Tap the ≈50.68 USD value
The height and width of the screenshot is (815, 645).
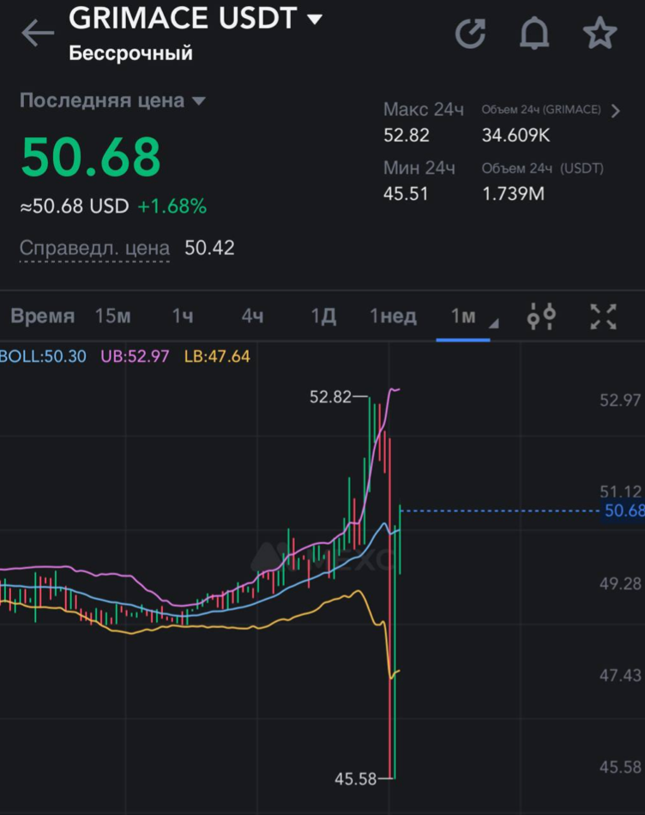pyautogui.click(x=75, y=207)
